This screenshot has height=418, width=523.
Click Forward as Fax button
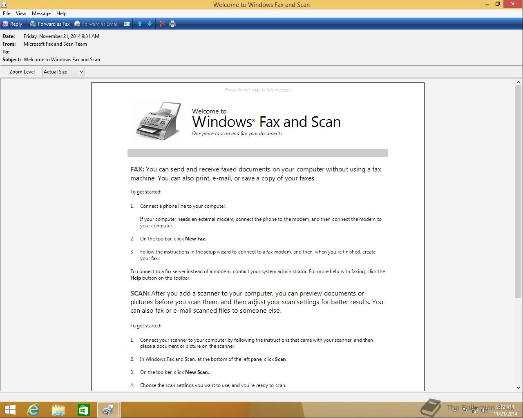point(50,24)
